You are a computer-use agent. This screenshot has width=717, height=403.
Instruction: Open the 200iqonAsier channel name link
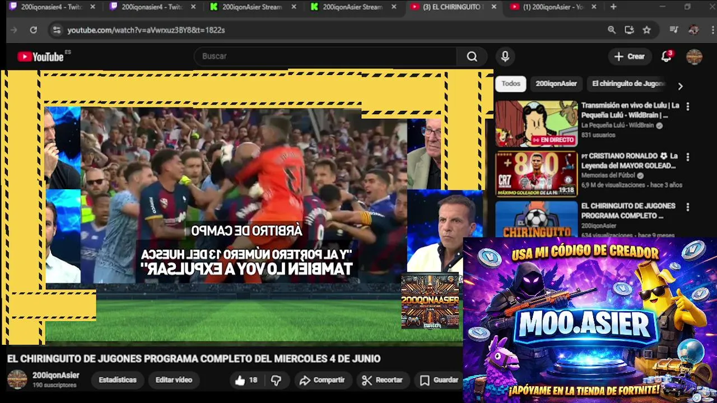(55, 376)
